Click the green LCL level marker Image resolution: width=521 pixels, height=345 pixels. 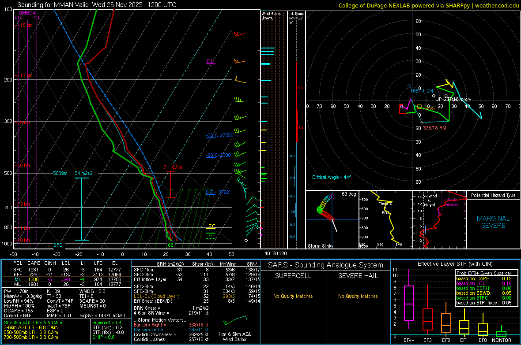(210, 237)
